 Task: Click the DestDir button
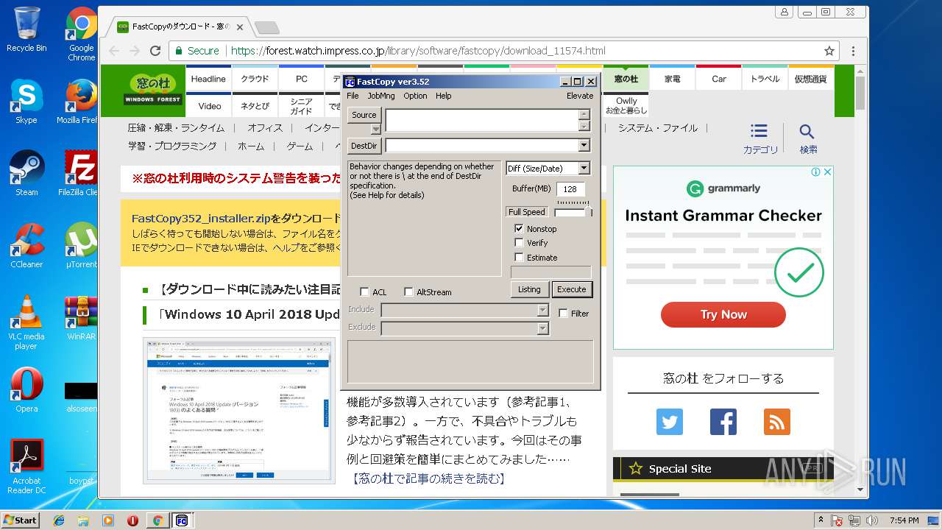(364, 146)
